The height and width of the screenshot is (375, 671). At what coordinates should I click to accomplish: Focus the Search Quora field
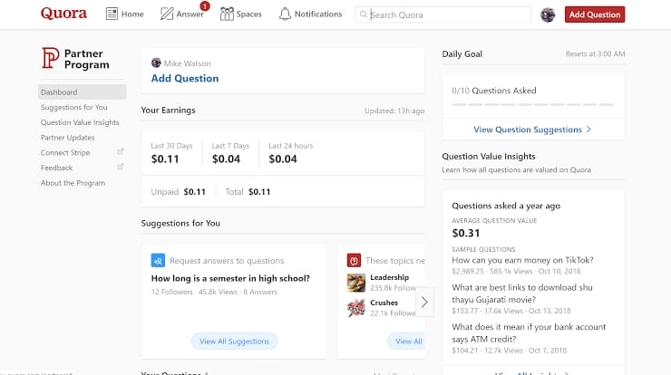pos(442,14)
